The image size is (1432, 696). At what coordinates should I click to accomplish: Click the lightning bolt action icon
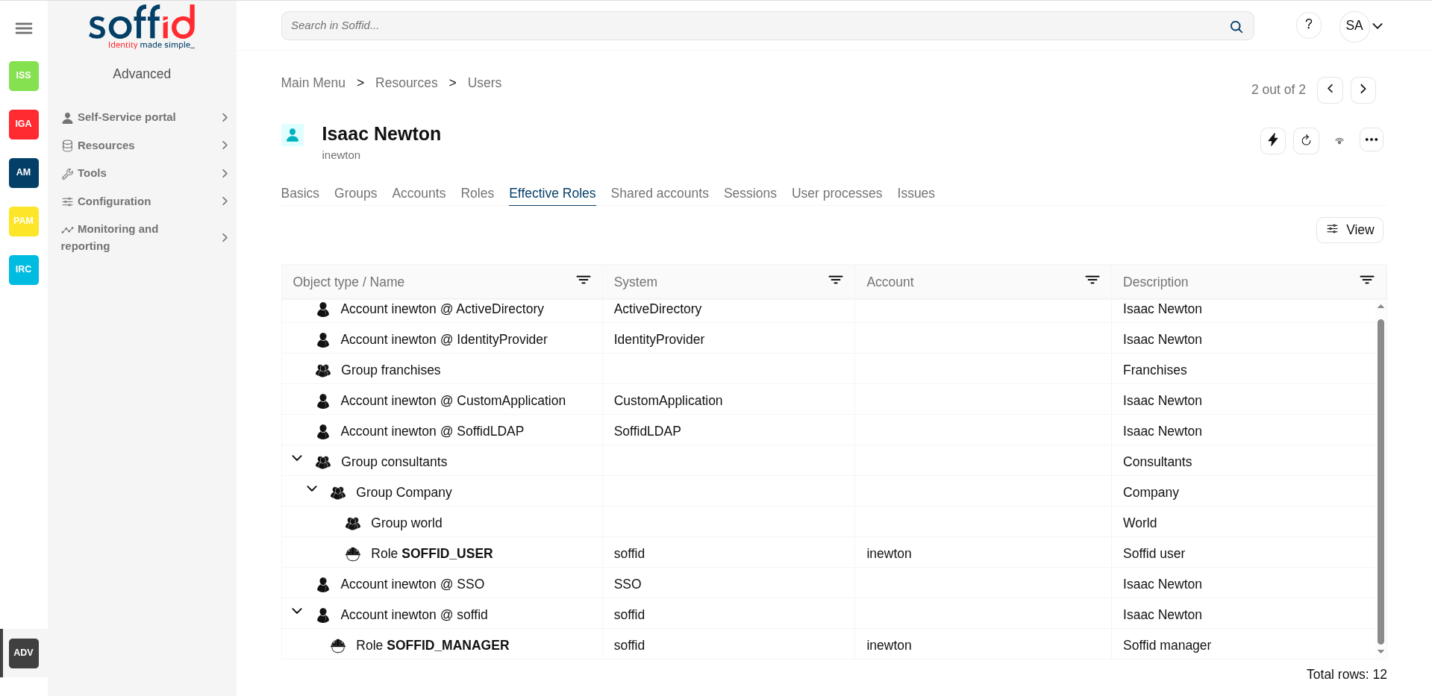coord(1273,140)
